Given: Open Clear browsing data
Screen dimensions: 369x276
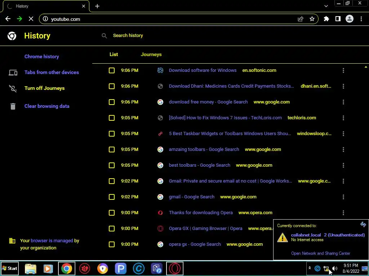Looking at the screenshot, I should click(47, 106).
